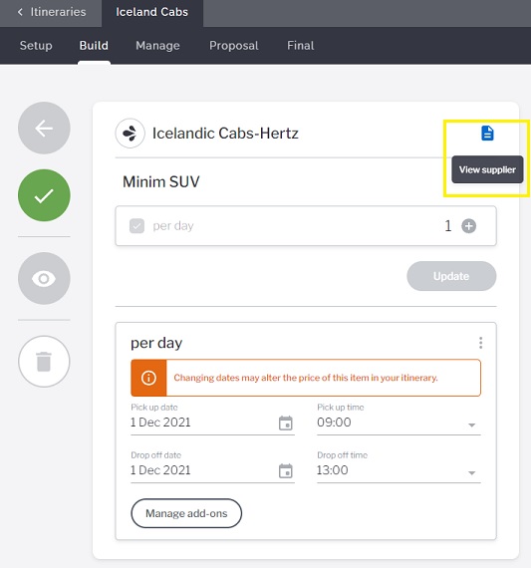Switch to the Proposal tab

tap(234, 46)
